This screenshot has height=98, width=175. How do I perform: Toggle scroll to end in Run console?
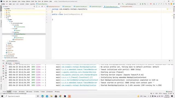(x=6, y=73)
